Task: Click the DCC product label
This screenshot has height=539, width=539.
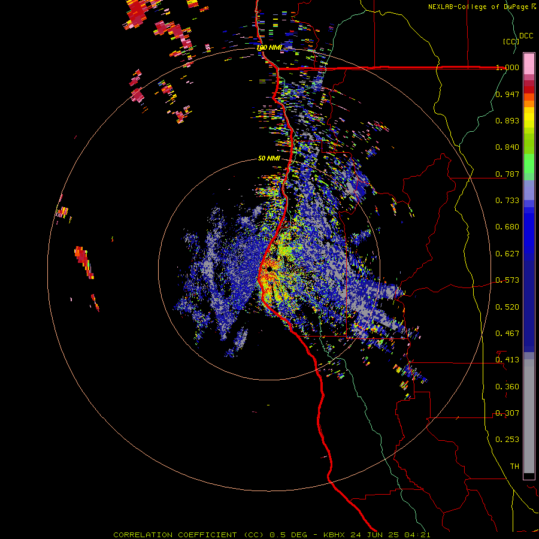Action: [526, 36]
